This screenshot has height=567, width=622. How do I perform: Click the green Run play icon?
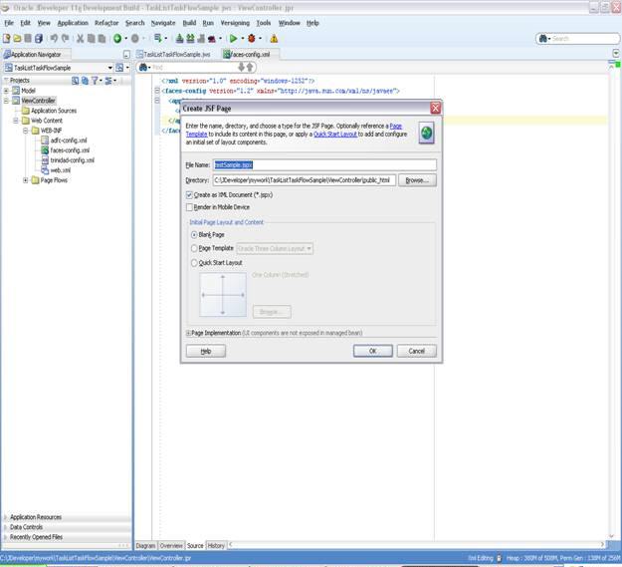point(233,39)
